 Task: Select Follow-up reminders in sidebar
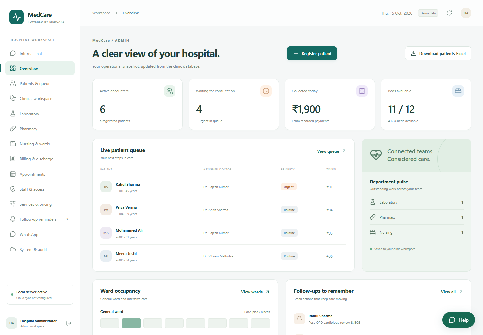[x=40, y=219]
